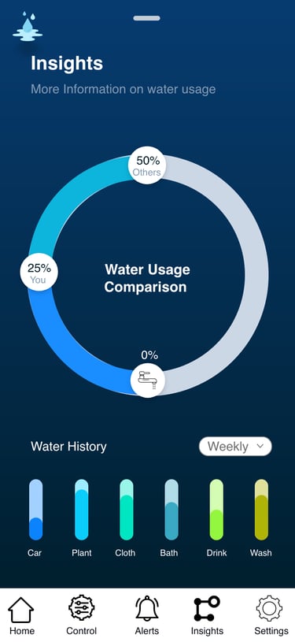Select the Plant usage bar
The image size is (295, 642).
[82, 510]
